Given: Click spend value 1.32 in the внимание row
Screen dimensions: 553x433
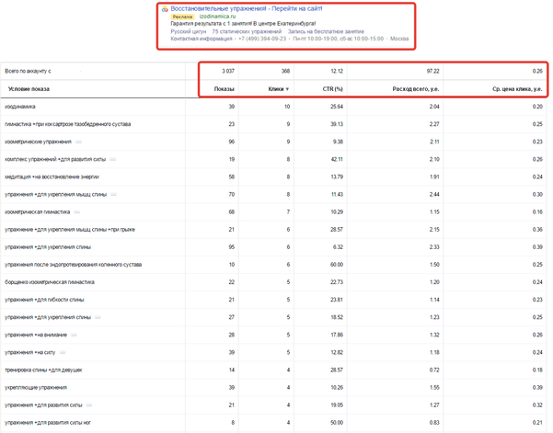Looking at the screenshot, I should tap(434, 335).
